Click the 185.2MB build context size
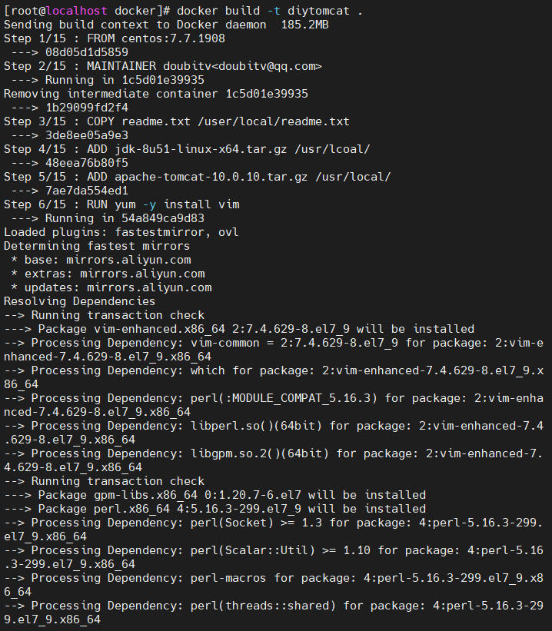The image size is (552, 631). [301, 25]
